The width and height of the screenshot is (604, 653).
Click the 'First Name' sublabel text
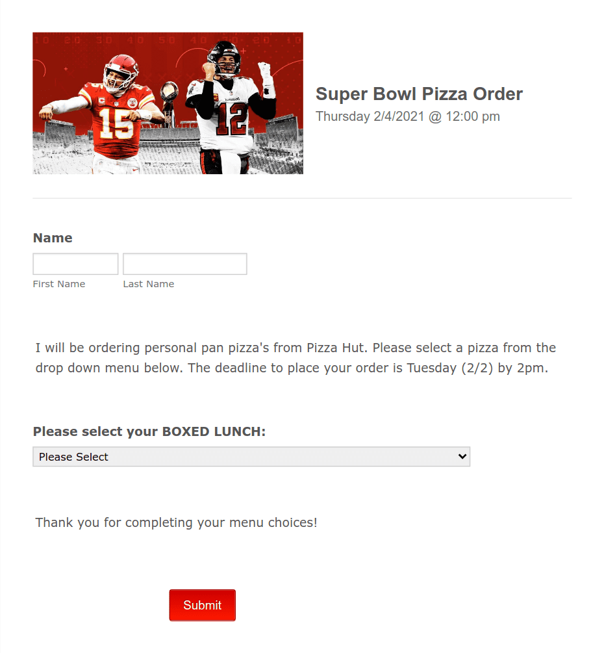coord(59,284)
